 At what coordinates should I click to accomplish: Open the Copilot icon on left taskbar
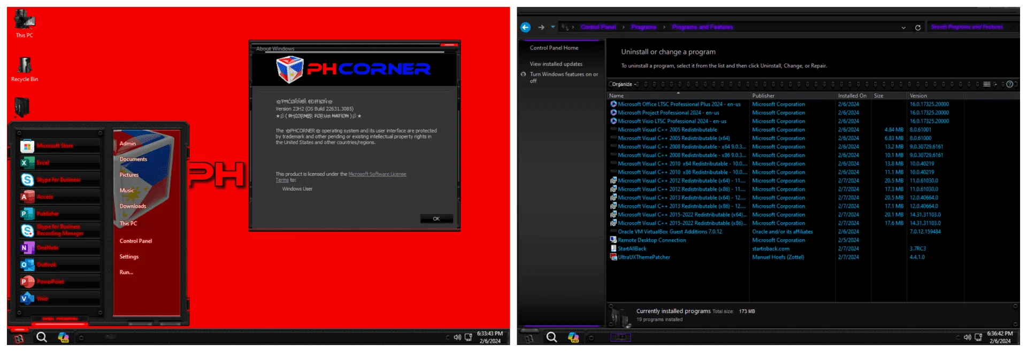tap(63, 337)
